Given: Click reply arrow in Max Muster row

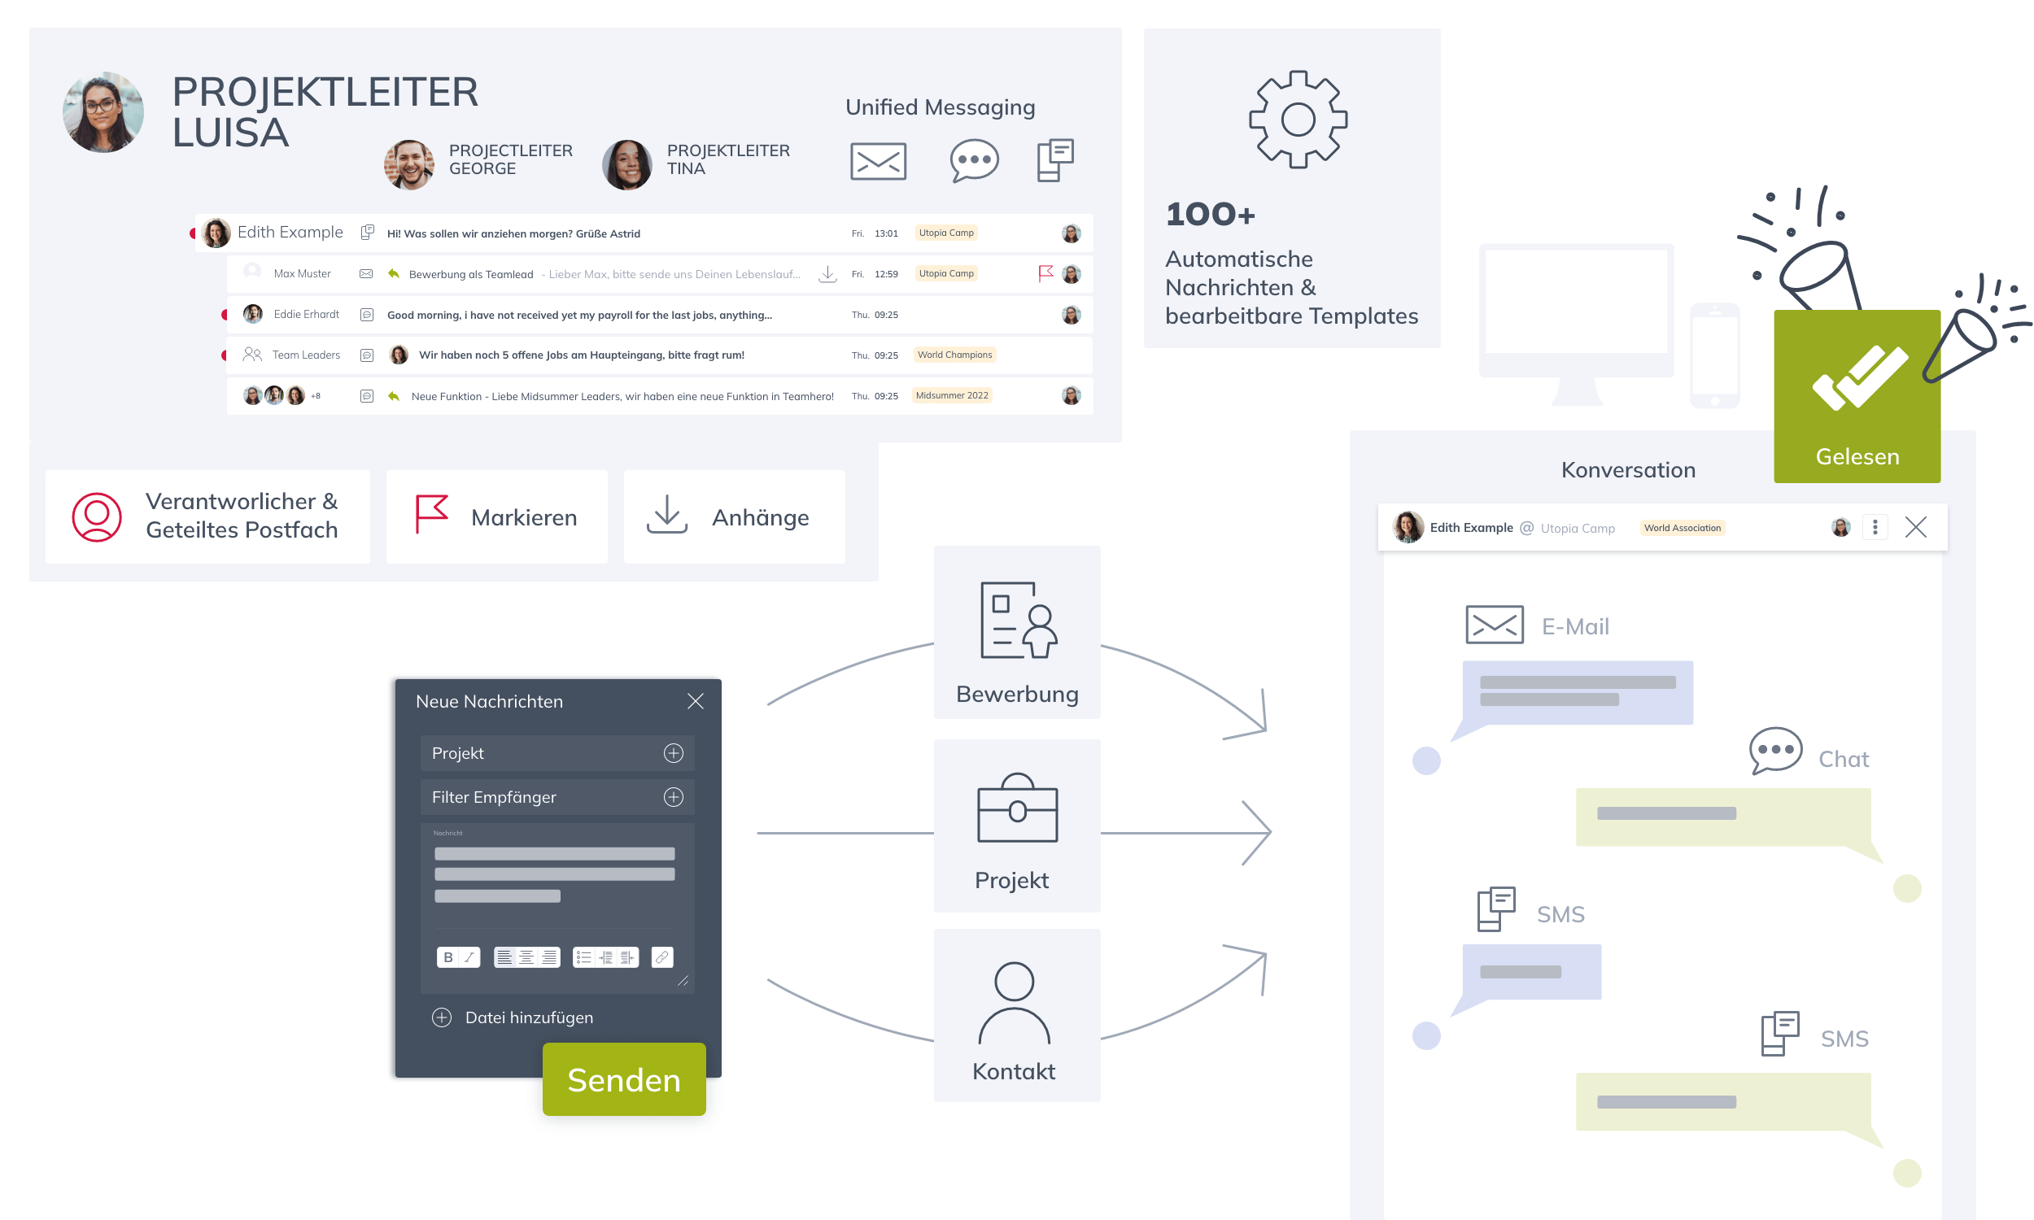Looking at the screenshot, I should 393,273.
